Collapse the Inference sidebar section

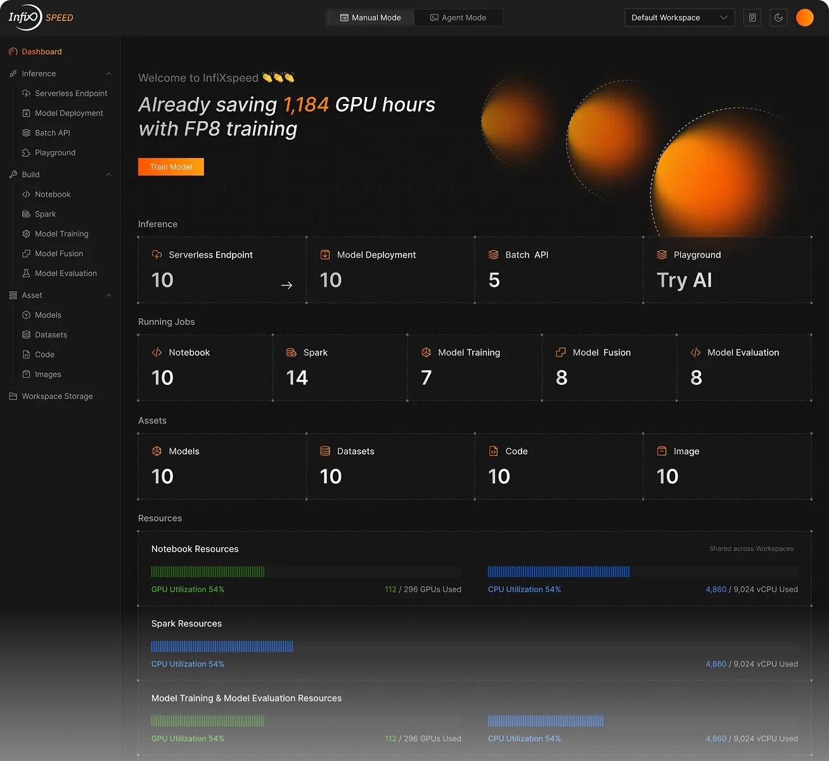tap(108, 74)
